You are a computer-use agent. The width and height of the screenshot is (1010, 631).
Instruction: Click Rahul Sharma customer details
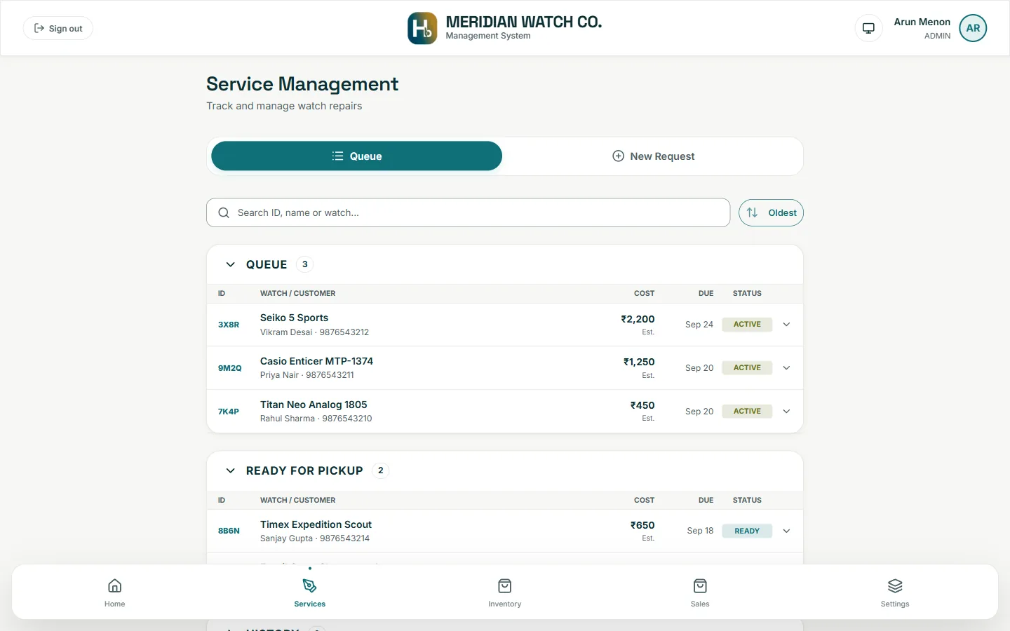pyautogui.click(x=316, y=419)
